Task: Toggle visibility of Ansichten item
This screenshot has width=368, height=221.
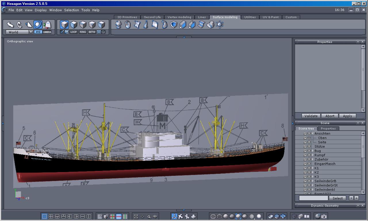Action: 309,134
